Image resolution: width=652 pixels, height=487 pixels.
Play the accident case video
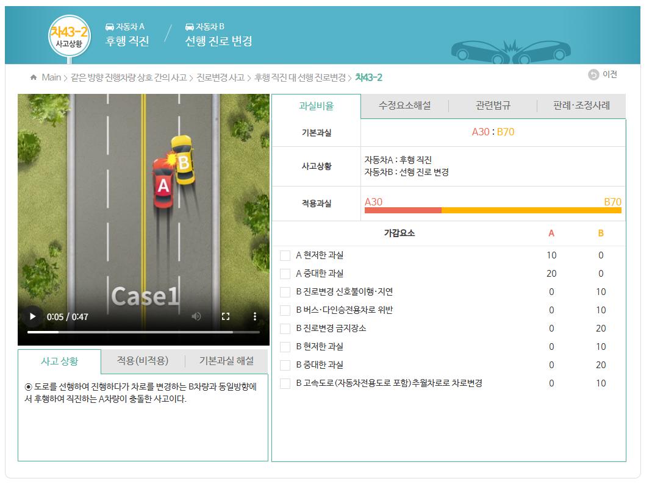tap(32, 316)
